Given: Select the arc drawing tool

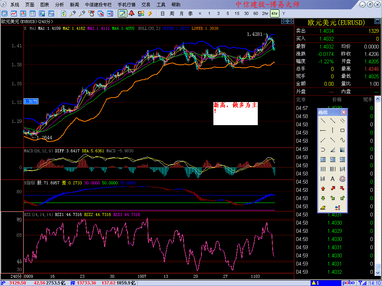Looking at the screenshot, I should coord(323,150).
